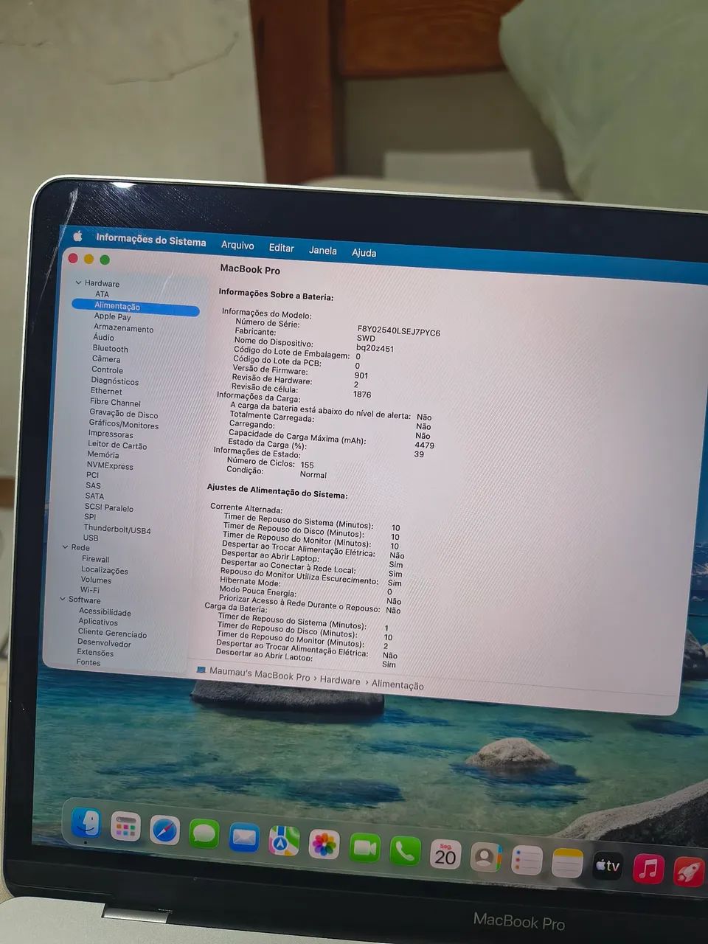The height and width of the screenshot is (944, 708).
Task: Select Câmera in the sidebar
Action: [106, 359]
